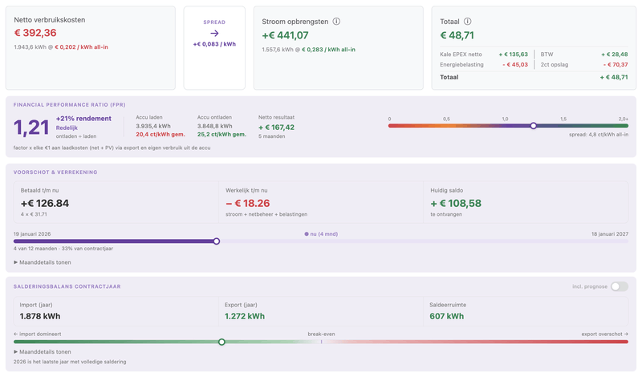642x377 pixels.
Task: Click the 2ct opslag value - € 70,37
Action: click(616, 65)
